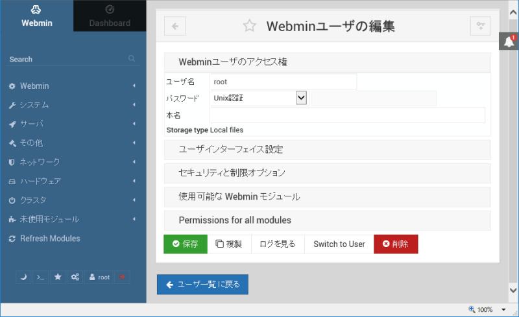Click the 複製 clone button
This screenshot has height=317, width=519.
click(x=229, y=244)
